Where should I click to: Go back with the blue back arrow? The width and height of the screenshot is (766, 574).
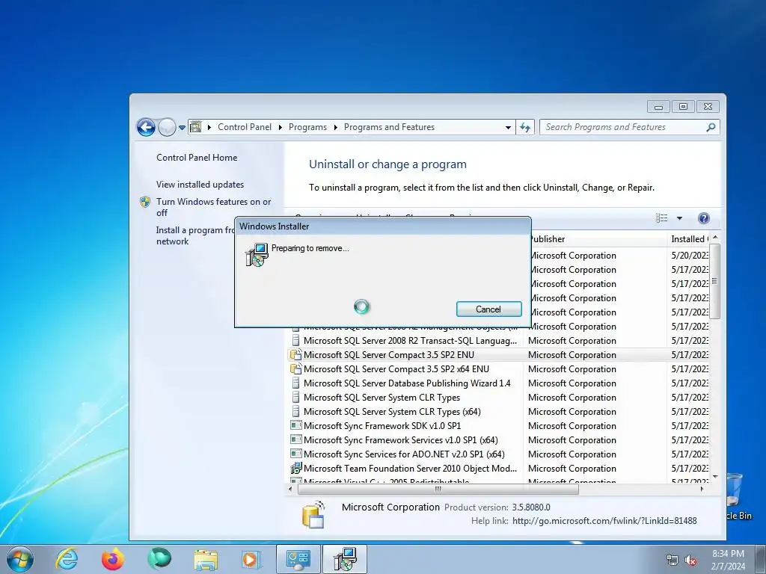(x=146, y=127)
